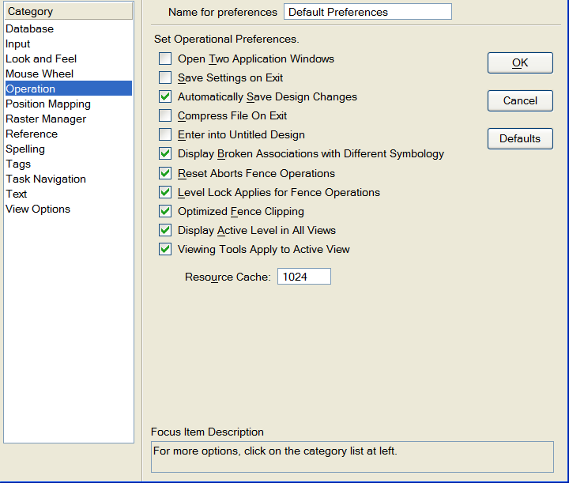Image resolution: width=569 pixels, height=483 pixels.
Task: Select the Database category
Action: click(x=69, y=28)
